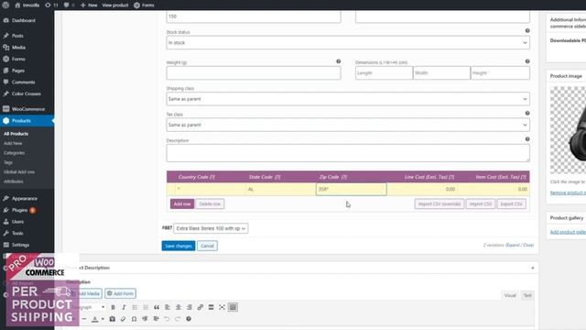The height and width of the screenshot is (330, 586).
Task: Click the Length dimension input field
Action: pyautogui.click(x=384, y=73)
